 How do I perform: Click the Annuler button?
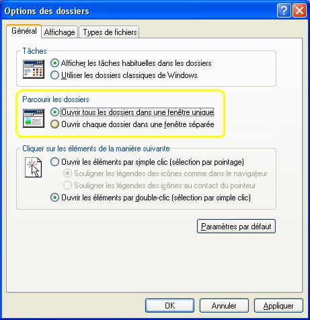click(x=224, y=306)
